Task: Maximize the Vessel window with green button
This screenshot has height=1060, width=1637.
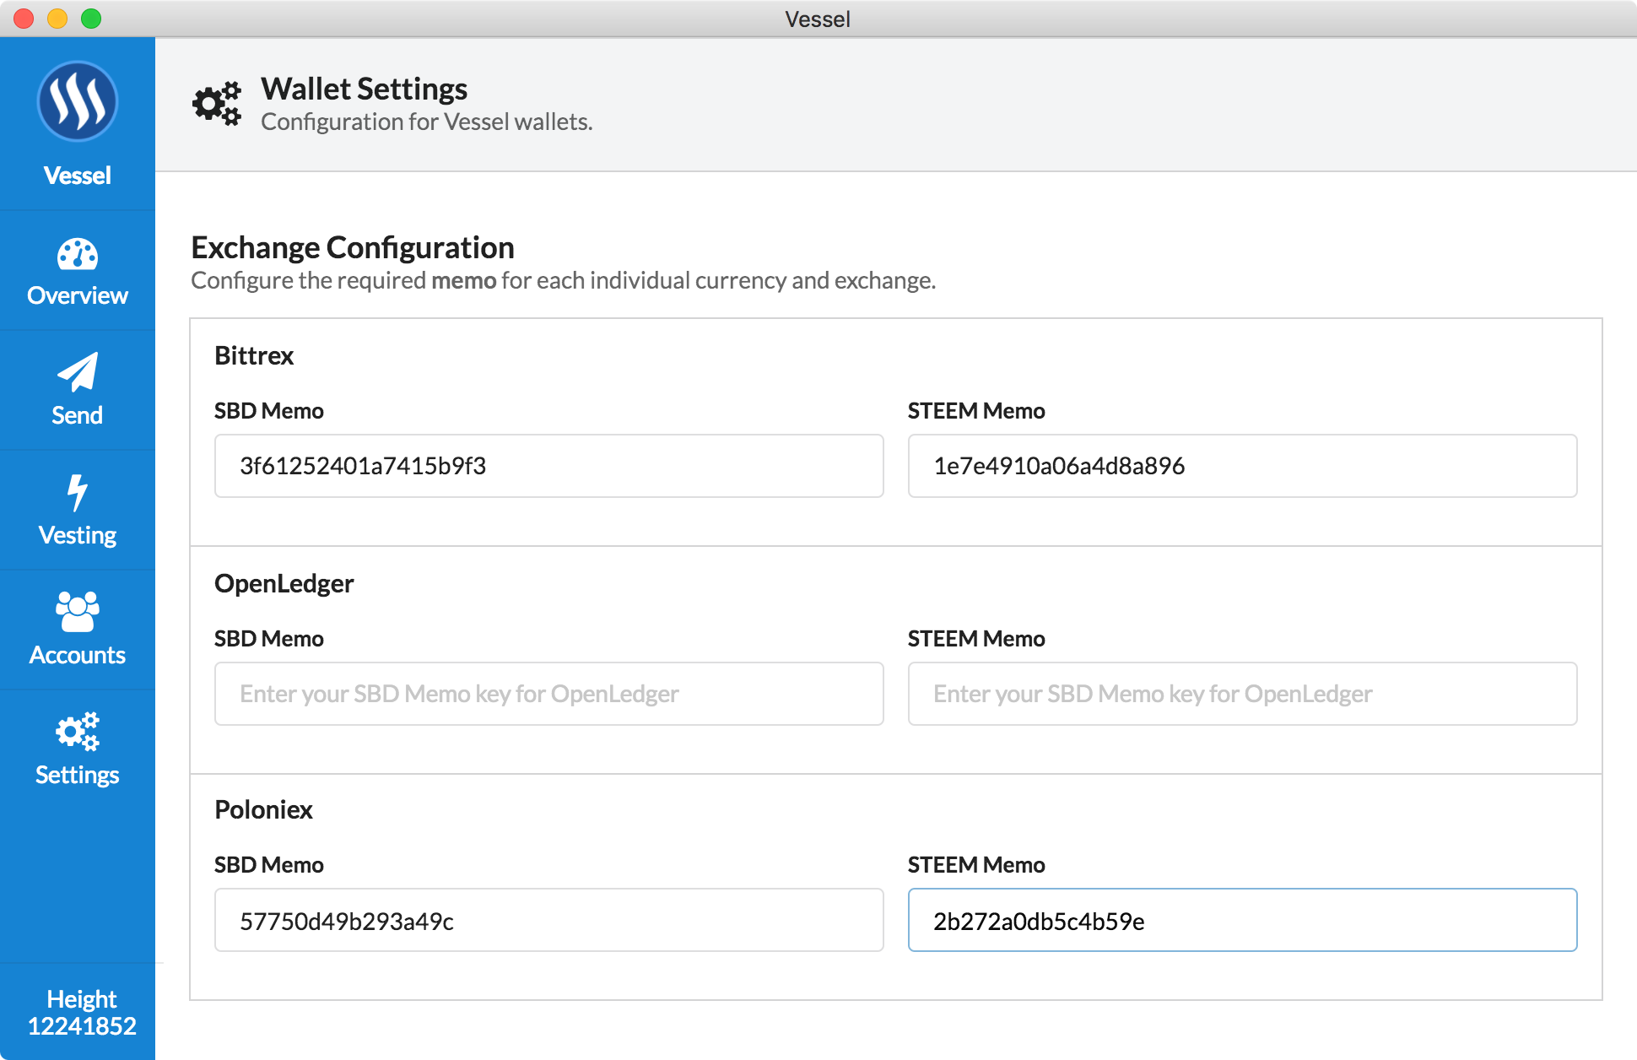Action: click(91, 19)
